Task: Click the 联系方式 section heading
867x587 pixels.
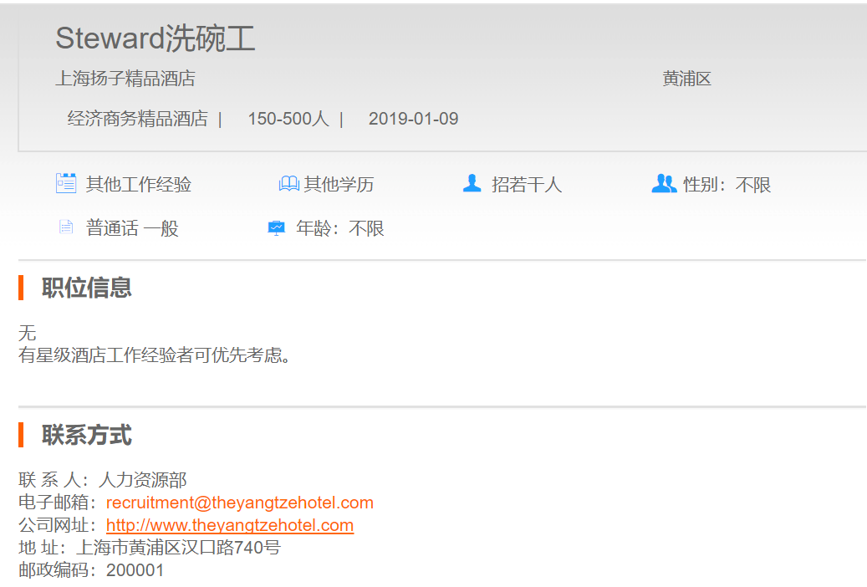Action: [87, 435]
